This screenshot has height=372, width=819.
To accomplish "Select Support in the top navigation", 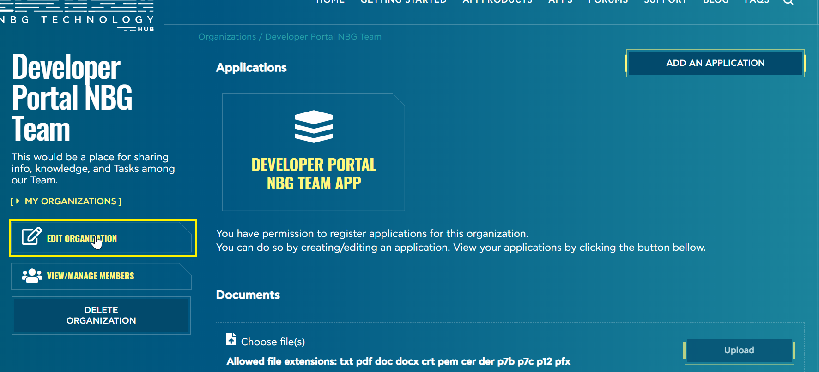I will click(x=665, y=2).
